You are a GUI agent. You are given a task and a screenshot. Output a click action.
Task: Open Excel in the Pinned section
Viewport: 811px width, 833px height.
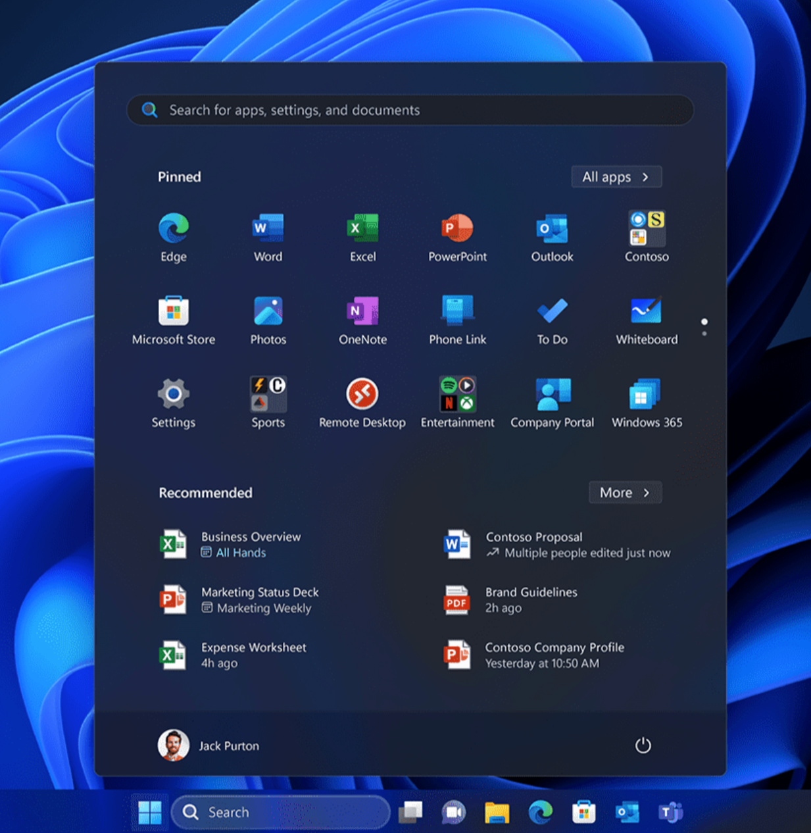362,238
